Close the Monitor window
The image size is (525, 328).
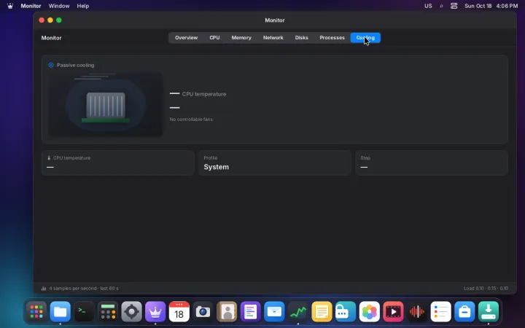[42, 20]
